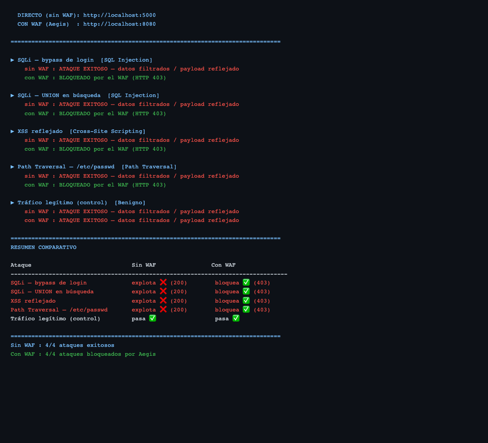Click 'sin WAF' result line under SQLi bypass de login
Screen dimensions: 488x443
click(x=132, y=69)
